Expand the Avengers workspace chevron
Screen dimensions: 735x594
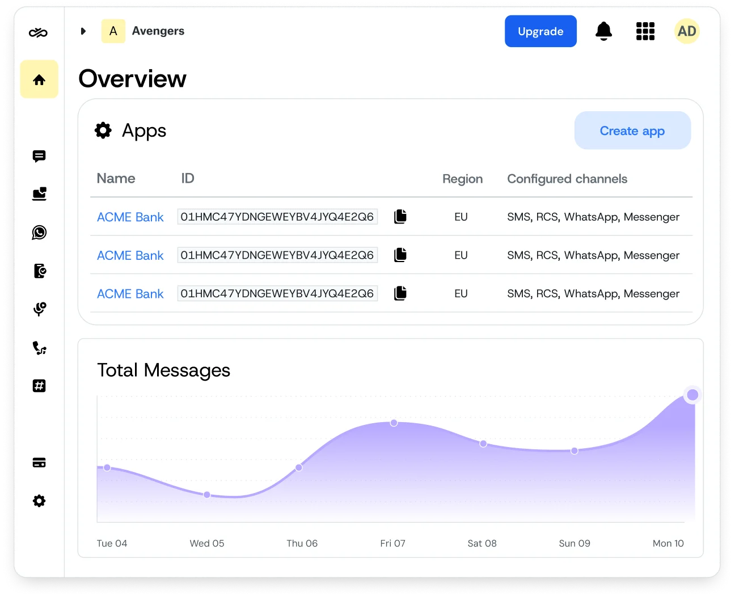[83, 31]
